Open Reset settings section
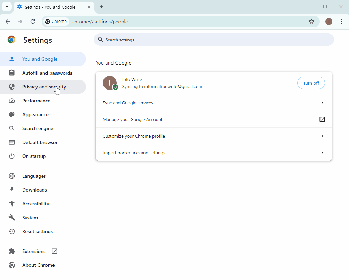Image resolution: width=349 pixels, height=280 pixels. 43,231
